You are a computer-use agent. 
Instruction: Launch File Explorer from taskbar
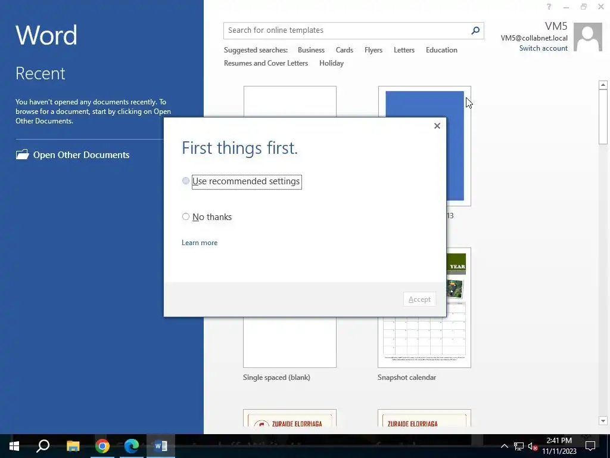click(73, 446)
